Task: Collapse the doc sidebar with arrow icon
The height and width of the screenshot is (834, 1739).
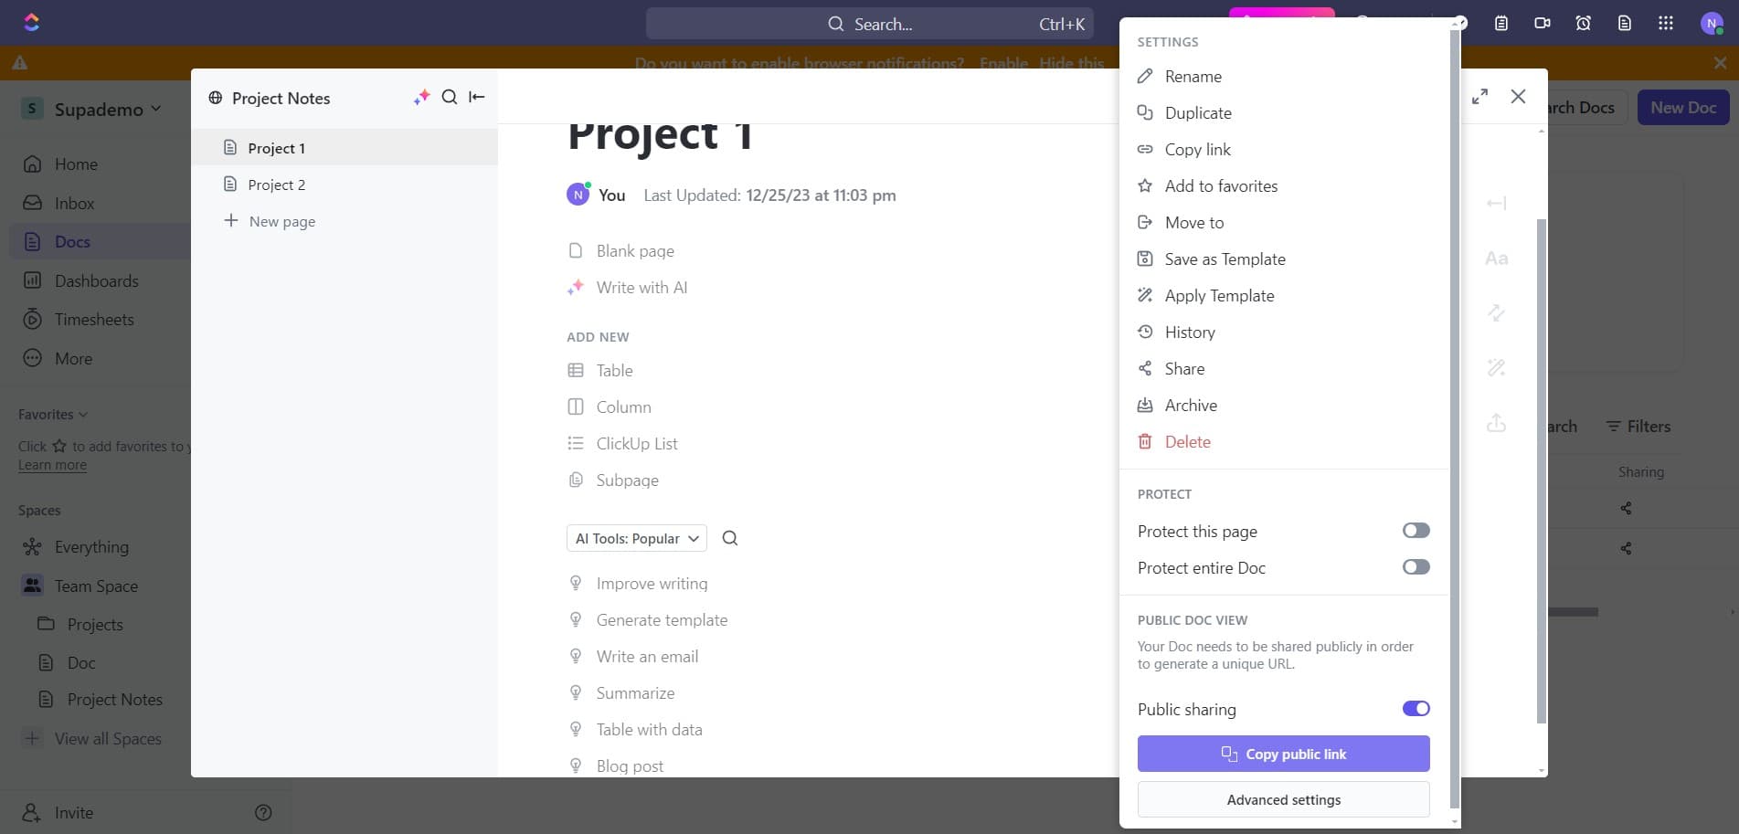Action: (477, 98)
